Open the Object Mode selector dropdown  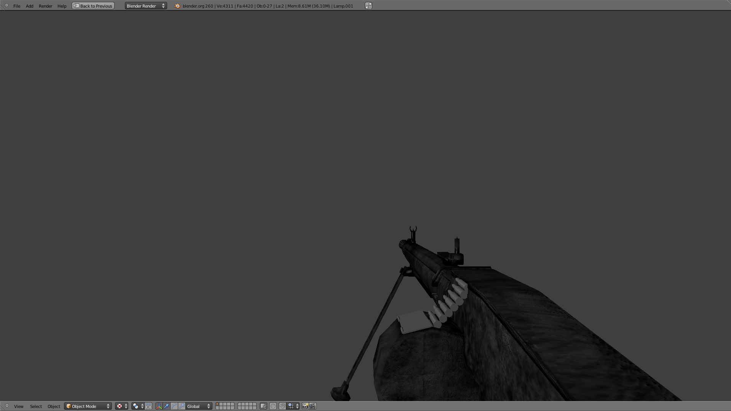(88, 406)
